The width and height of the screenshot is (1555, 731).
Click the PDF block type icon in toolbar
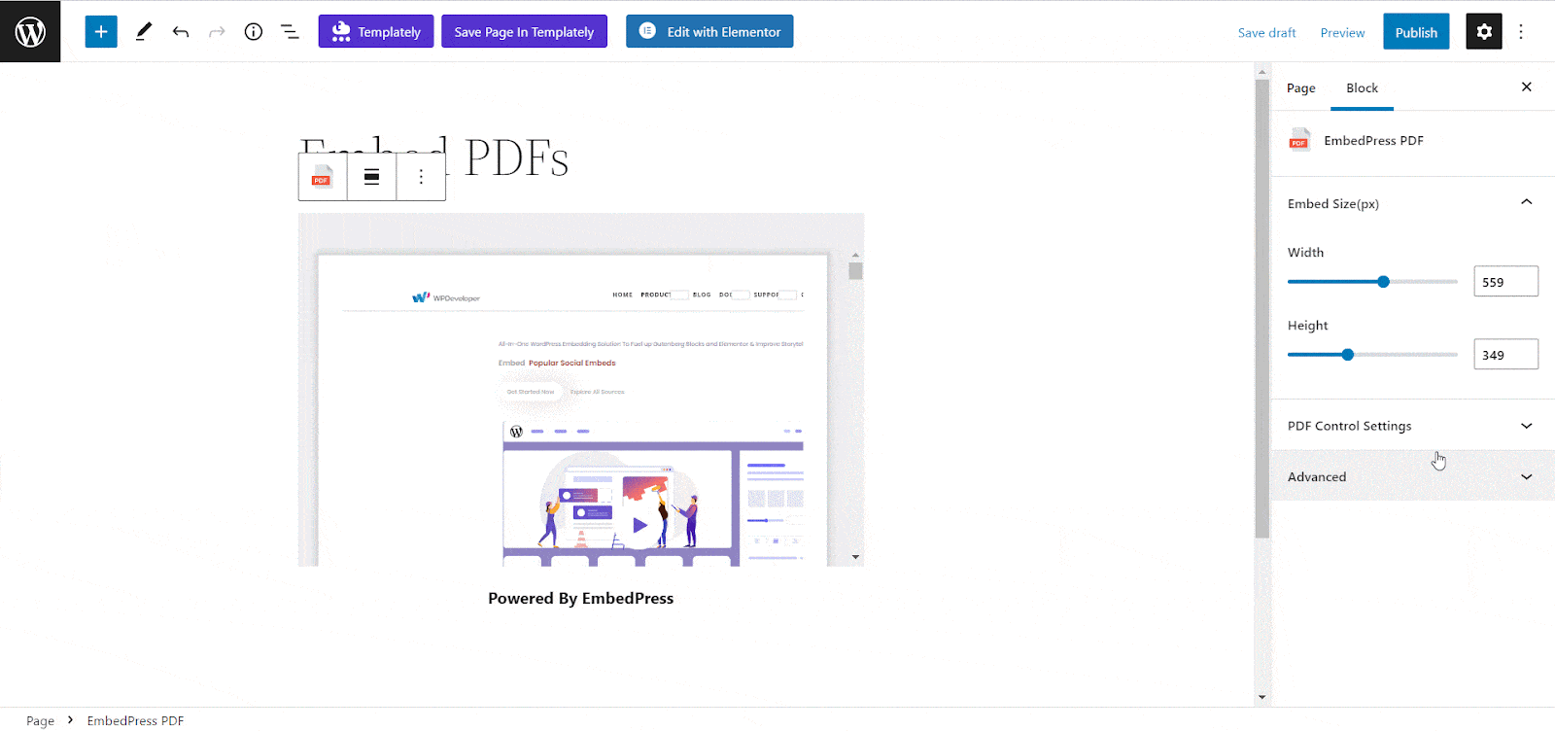click(x=322, y=177)
